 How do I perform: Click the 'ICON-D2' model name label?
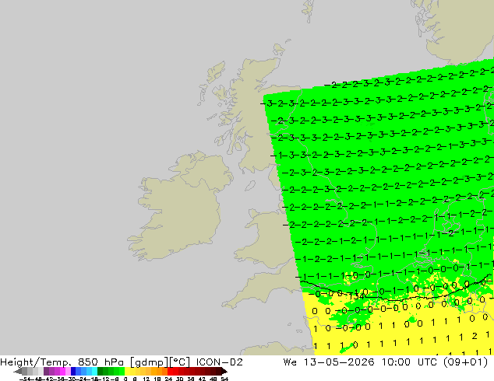(x=219, y=362)
